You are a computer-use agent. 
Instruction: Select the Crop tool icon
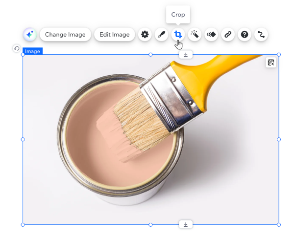pos(178,34)
